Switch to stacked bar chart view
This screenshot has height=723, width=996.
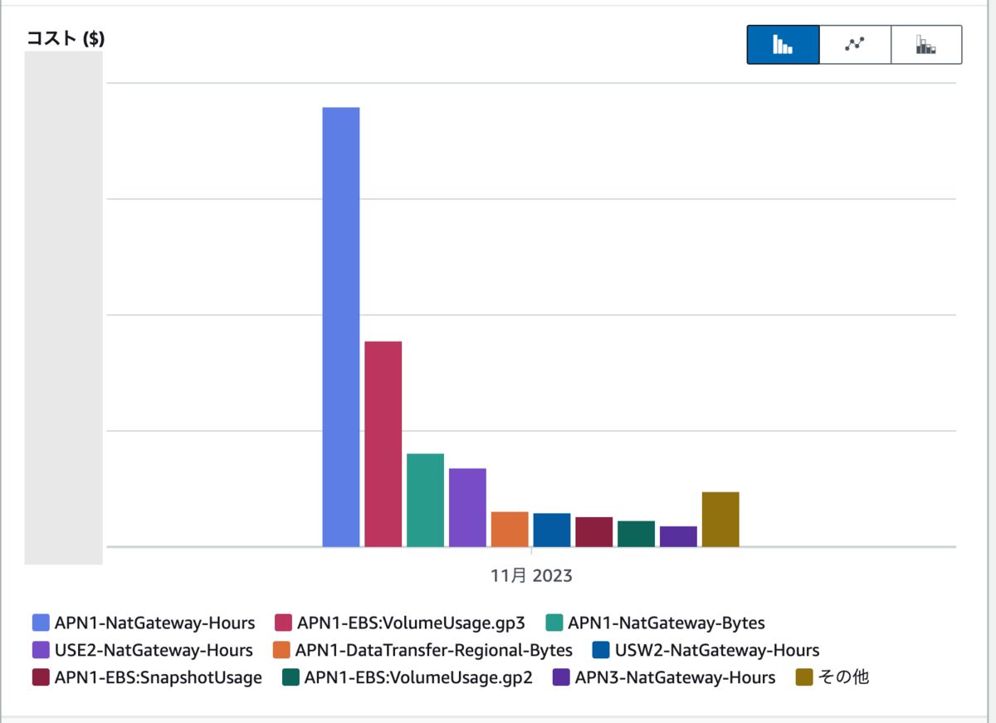(926, 45)
